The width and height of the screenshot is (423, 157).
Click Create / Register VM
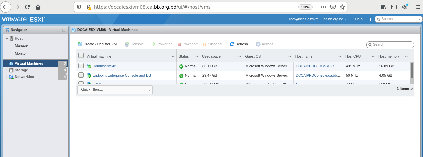[97, 44]
